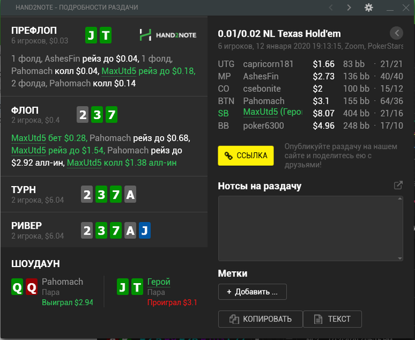Screen dimensions: 415x340
Task: Click the ФЛОП section heading
Action: (25, 110)
